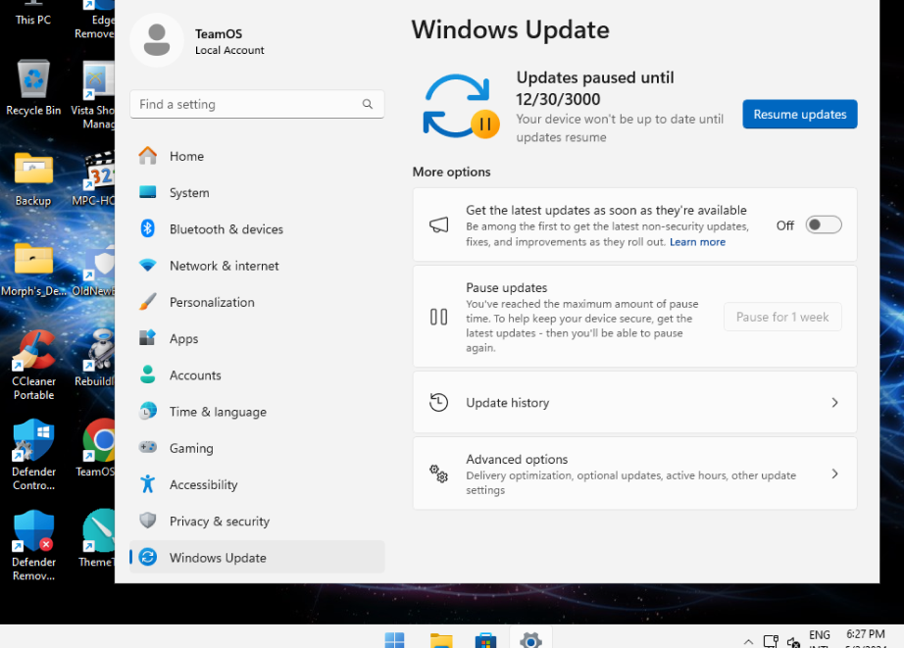The height and width of the screenshot is (648, 904).
Task: Click the megaphone icon for latest updates
Action: [x=438, y=224]
